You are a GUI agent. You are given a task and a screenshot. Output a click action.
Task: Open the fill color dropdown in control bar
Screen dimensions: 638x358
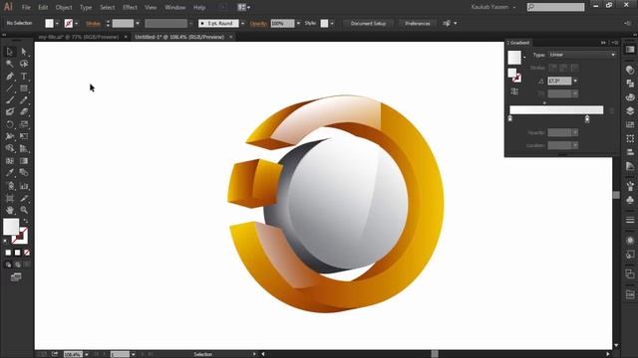(57, 24)
